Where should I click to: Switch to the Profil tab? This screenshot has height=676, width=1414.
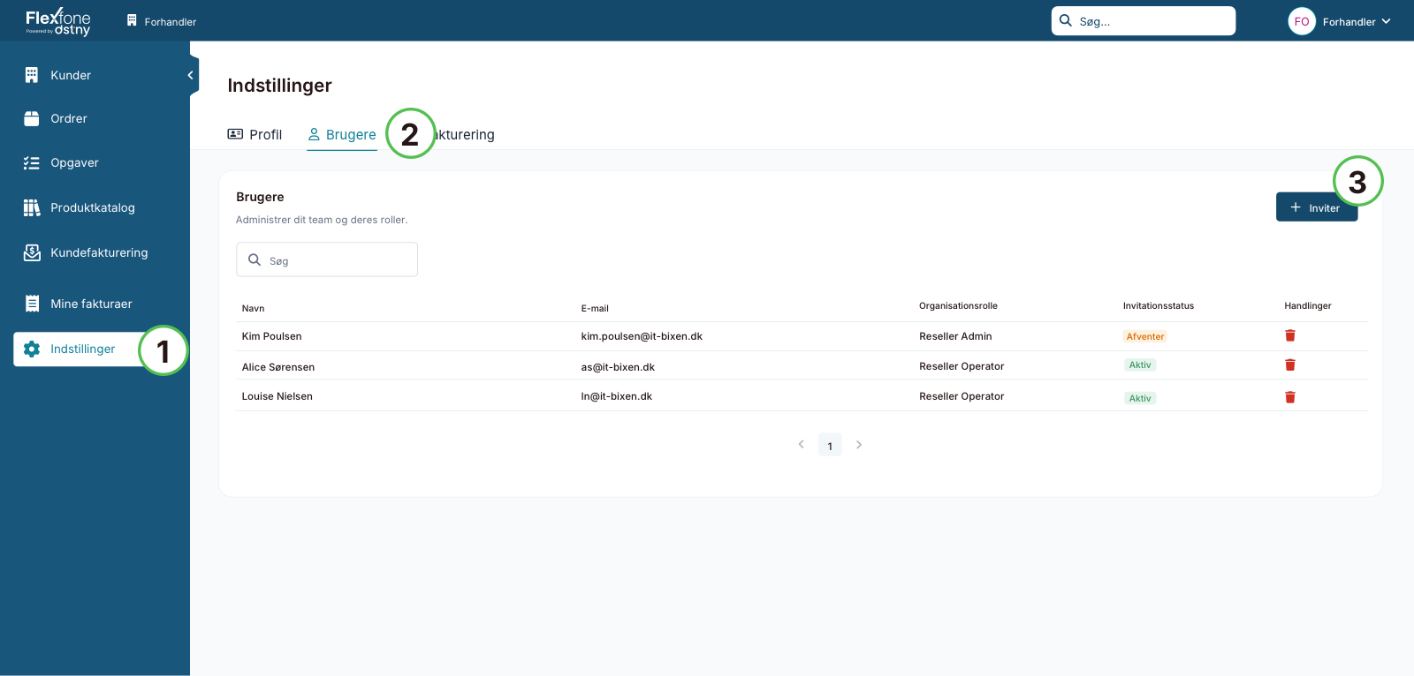[x=255, y=134]
